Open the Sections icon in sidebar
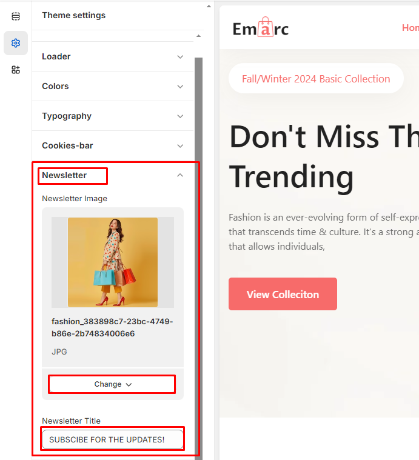This screenshot has width=419, height=460. coord(16,16)
